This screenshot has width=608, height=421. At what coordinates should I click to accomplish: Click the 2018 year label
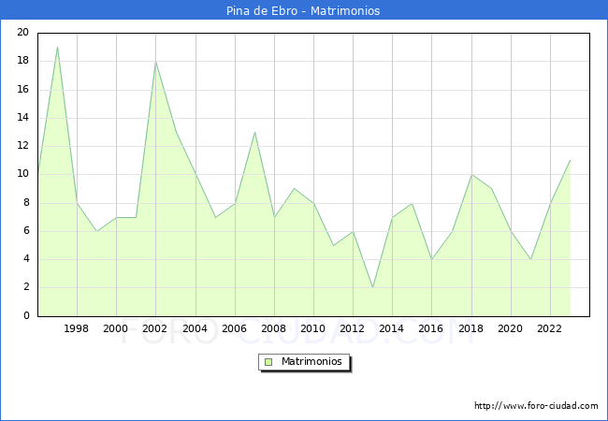470,328
